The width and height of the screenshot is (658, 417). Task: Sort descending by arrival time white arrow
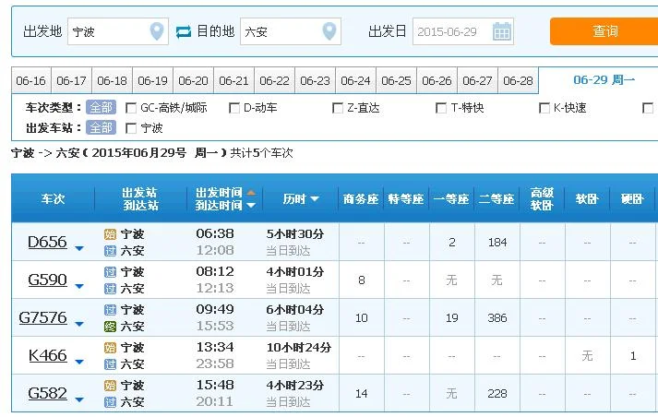click(251, 205)
